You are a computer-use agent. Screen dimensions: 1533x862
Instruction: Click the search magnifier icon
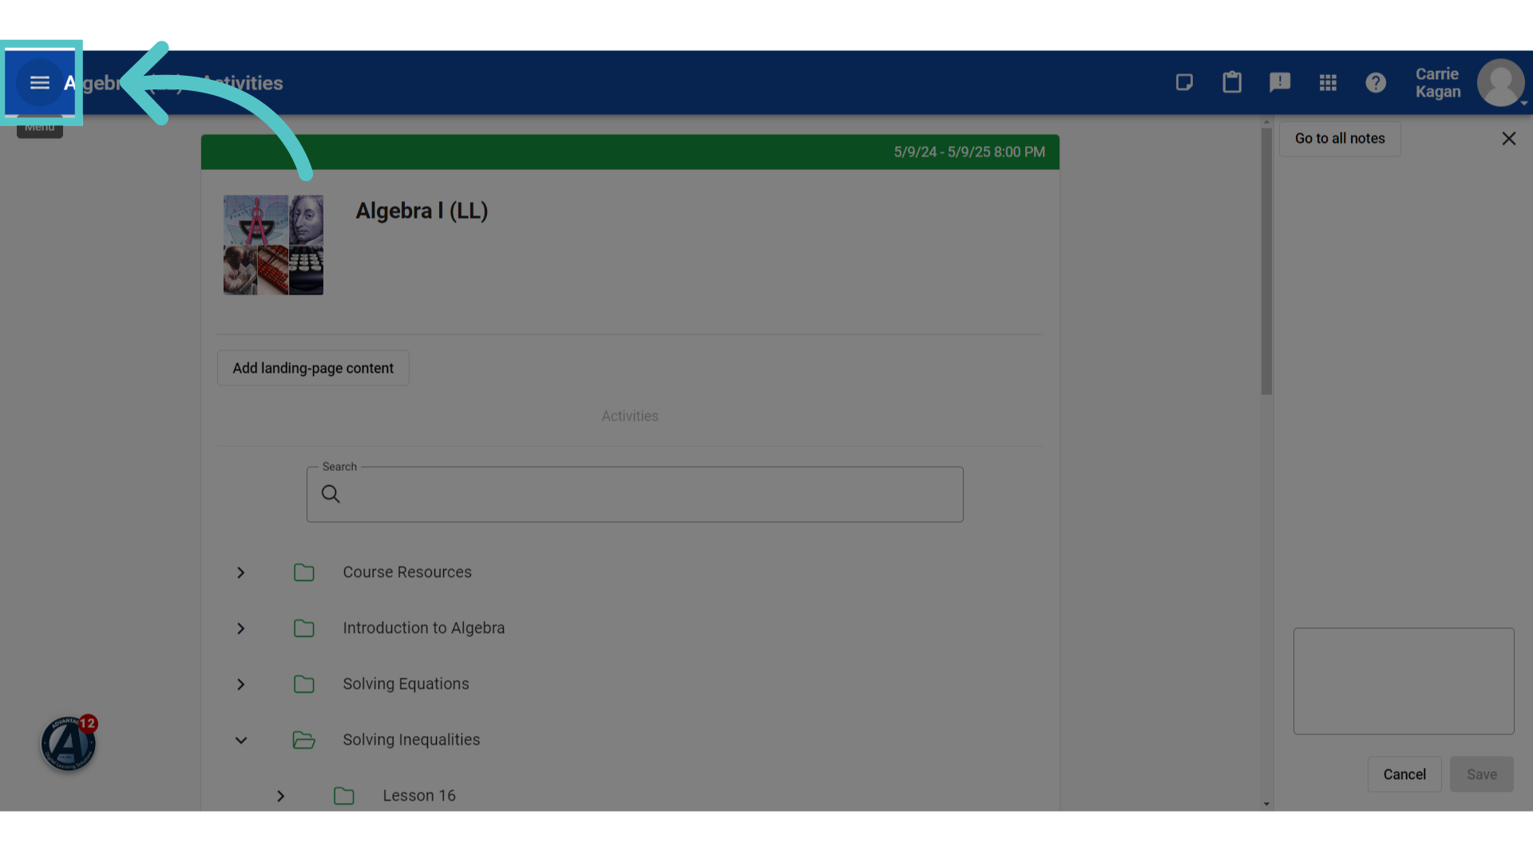coord(331,494)
